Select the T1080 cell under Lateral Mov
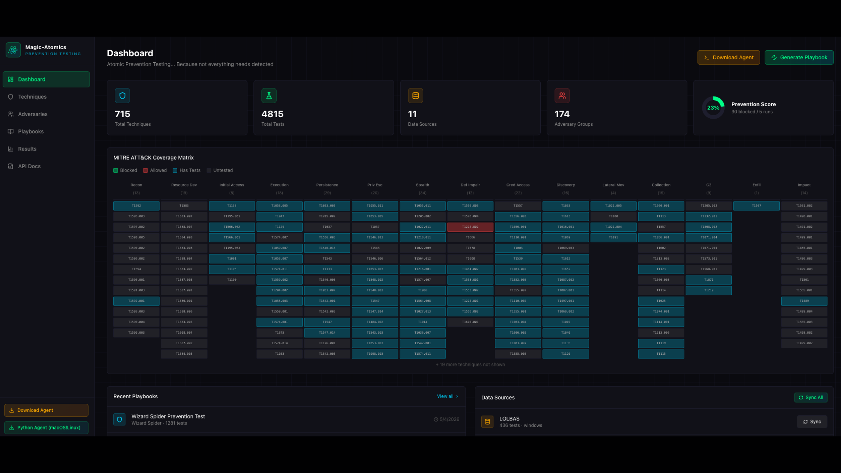The image size is (841, 473). click(x=613, y=216)
